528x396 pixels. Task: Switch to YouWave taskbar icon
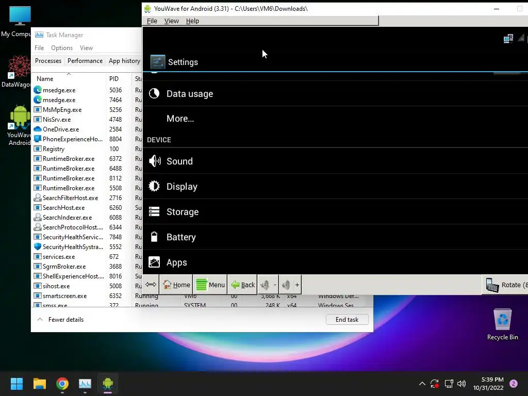108,384
